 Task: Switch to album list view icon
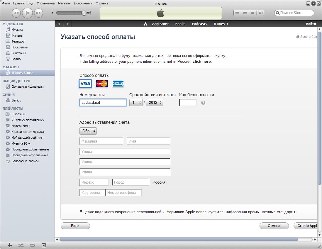[245, 13]
